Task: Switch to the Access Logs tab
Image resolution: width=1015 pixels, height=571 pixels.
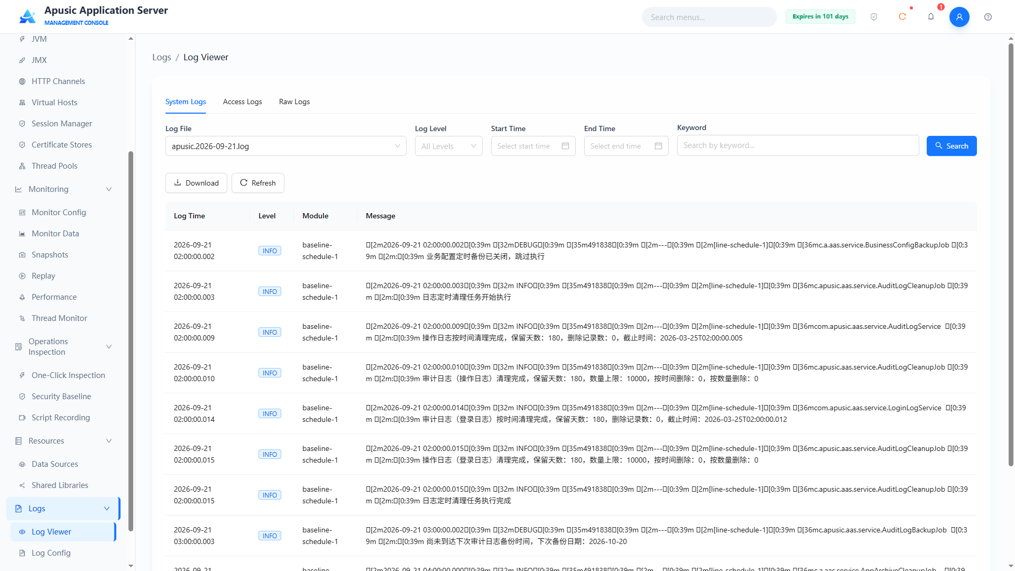Action: point(242,102)
